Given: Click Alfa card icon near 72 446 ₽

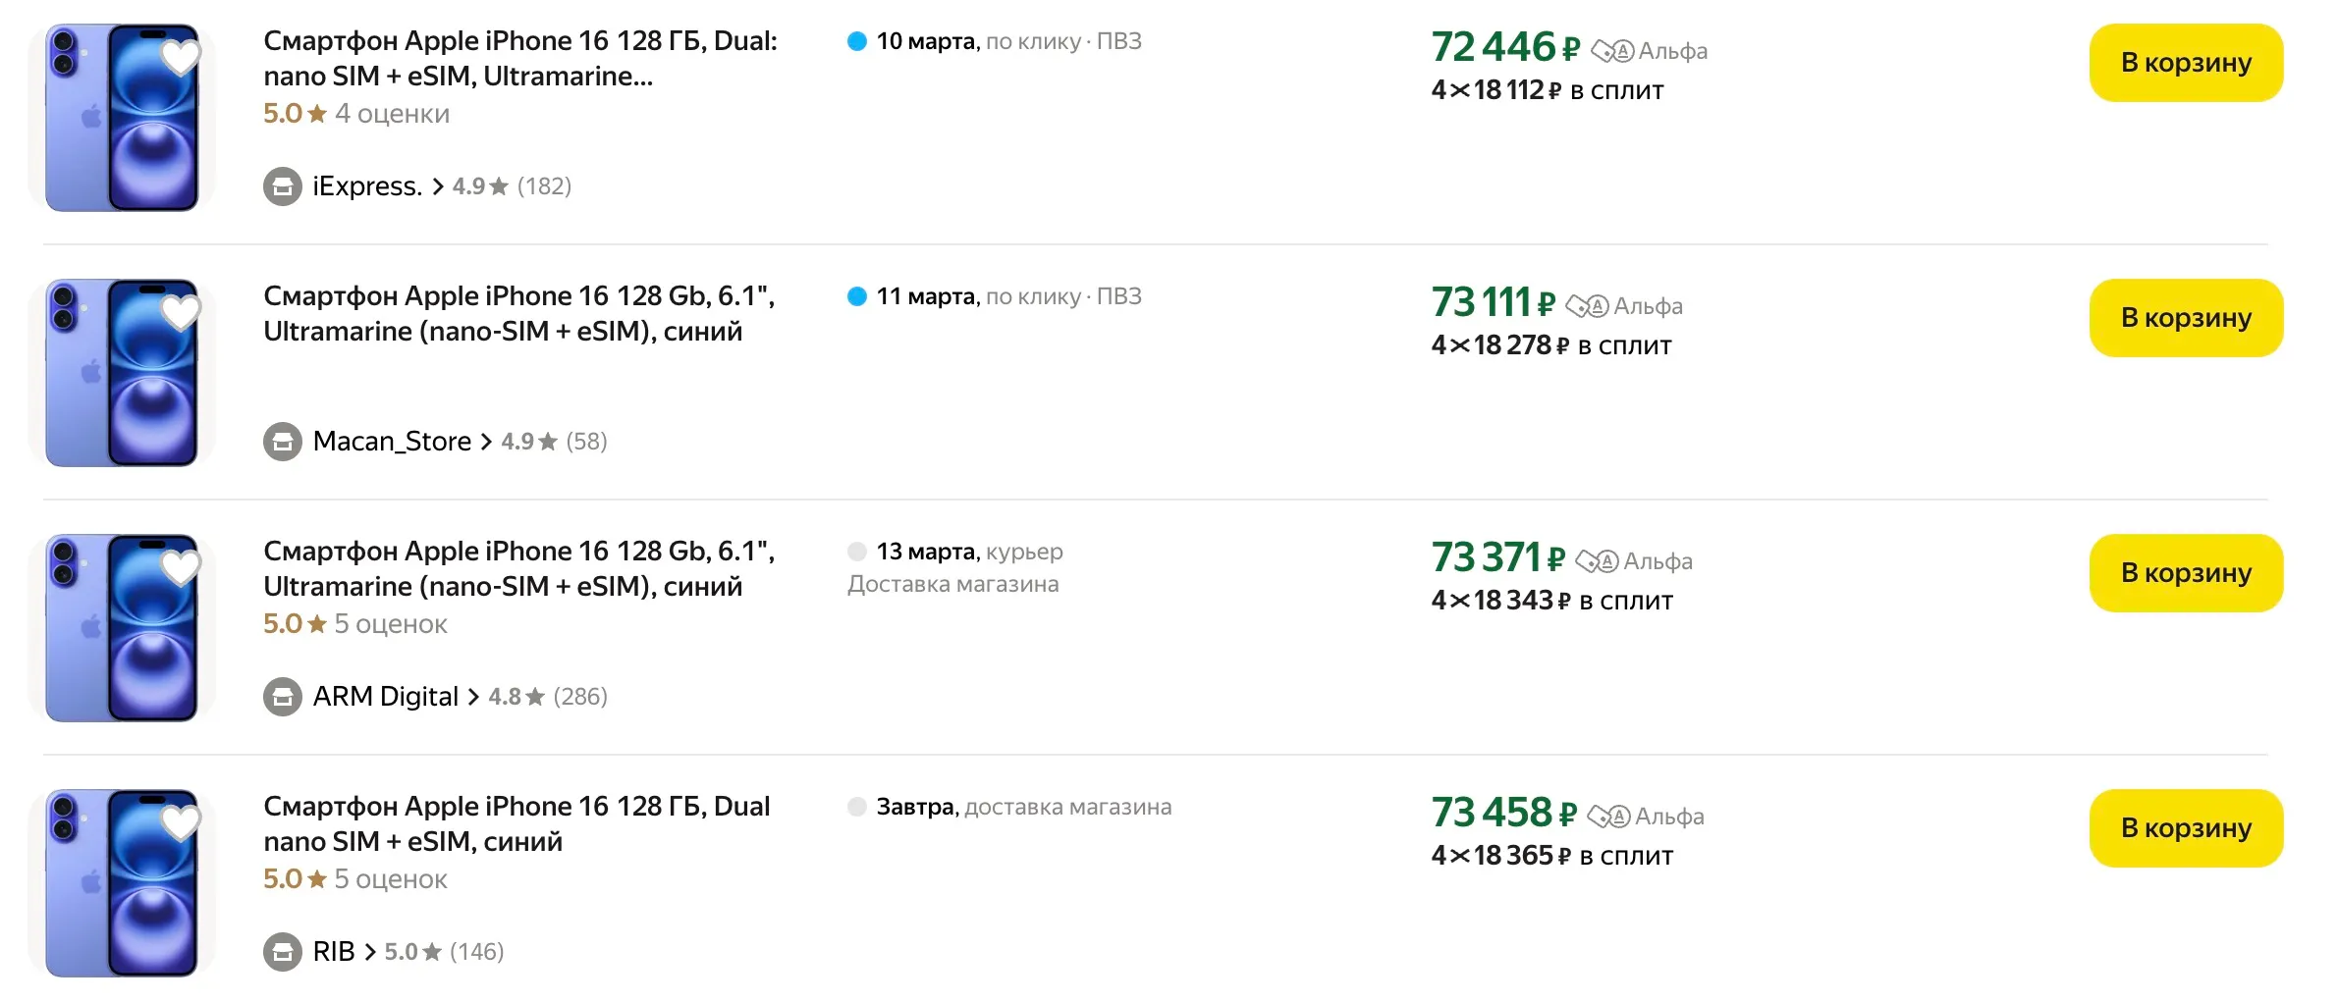Looking at the screenshot, I should click(x=1612, y=51).
